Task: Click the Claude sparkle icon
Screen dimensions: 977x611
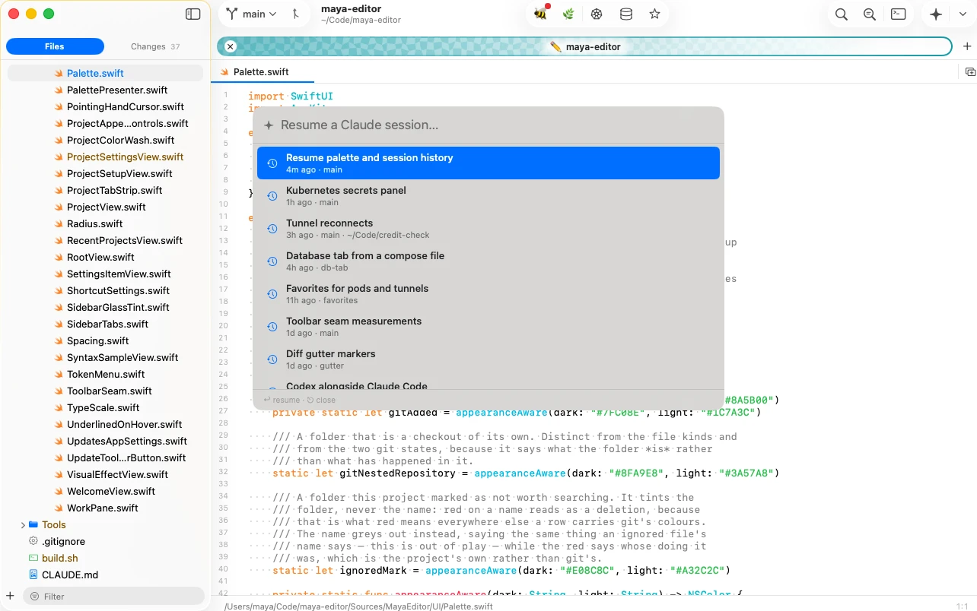Action: pyautogui.click(x=936, y=14)
